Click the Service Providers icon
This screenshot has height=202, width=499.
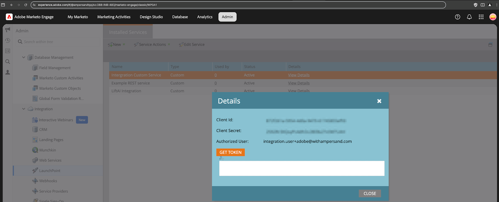tap(35, 191)
